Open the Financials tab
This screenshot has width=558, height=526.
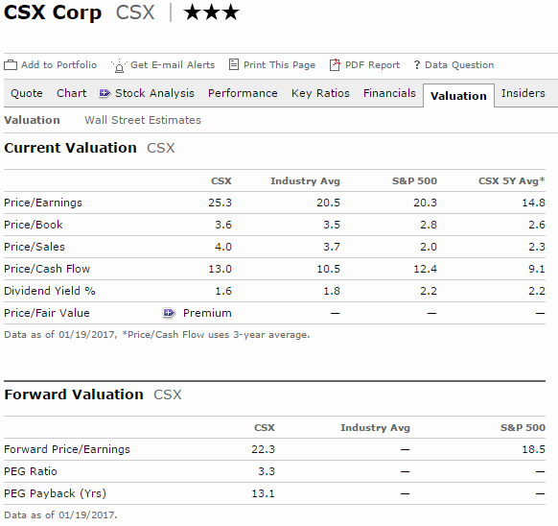(389, 93)
